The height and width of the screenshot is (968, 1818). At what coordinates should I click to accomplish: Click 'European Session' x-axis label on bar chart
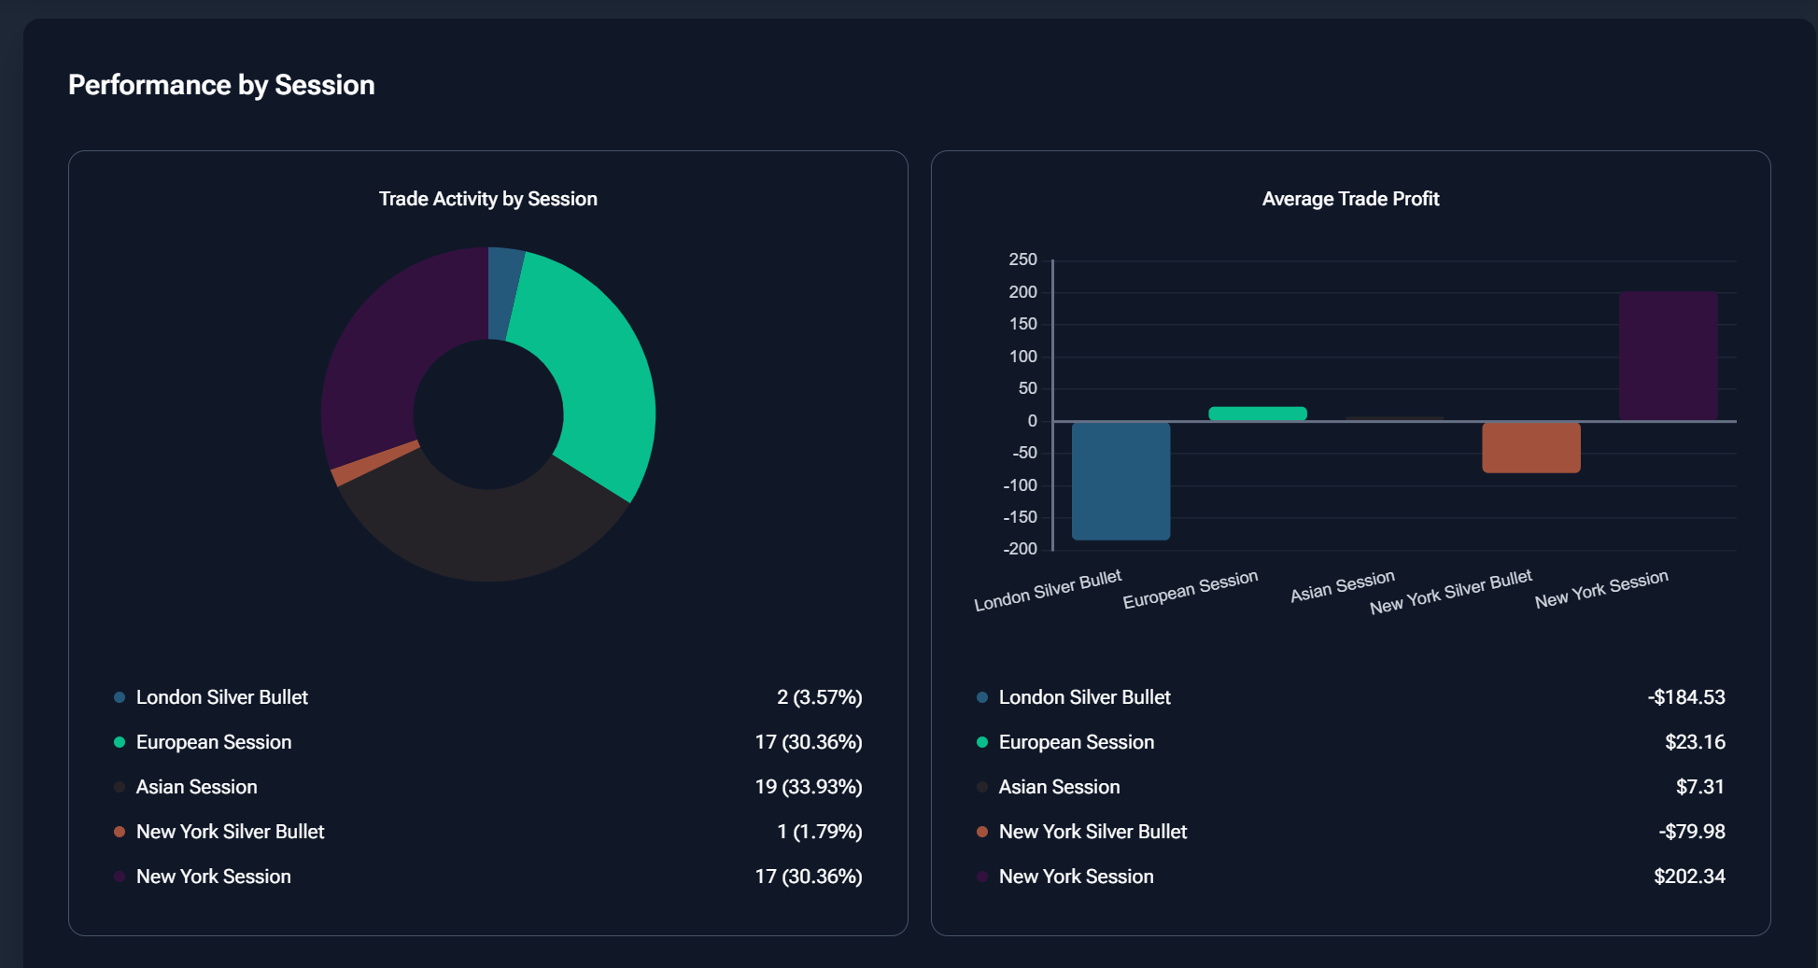coord(1191,590)
